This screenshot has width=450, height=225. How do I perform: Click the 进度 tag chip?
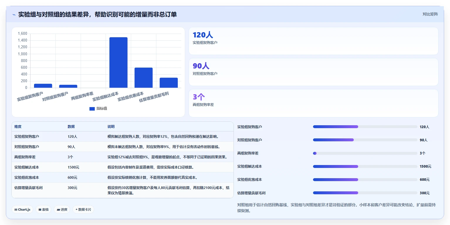point(62,209)
